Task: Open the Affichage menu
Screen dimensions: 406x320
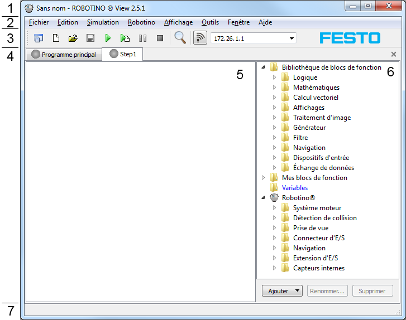Action: 178,22
